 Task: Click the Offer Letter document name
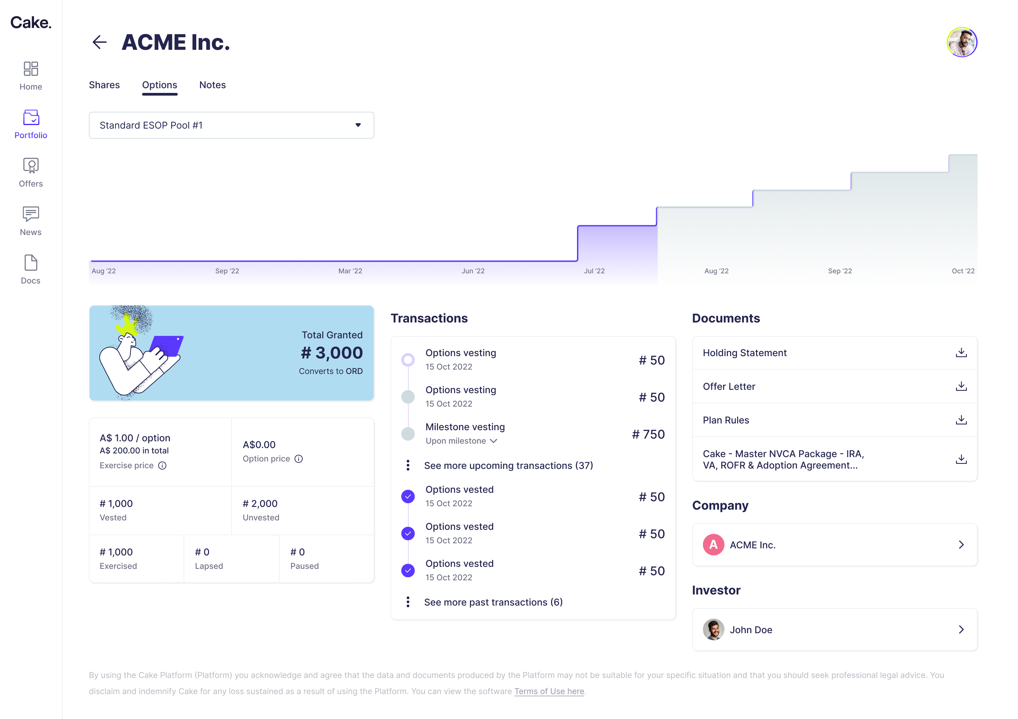729,386
